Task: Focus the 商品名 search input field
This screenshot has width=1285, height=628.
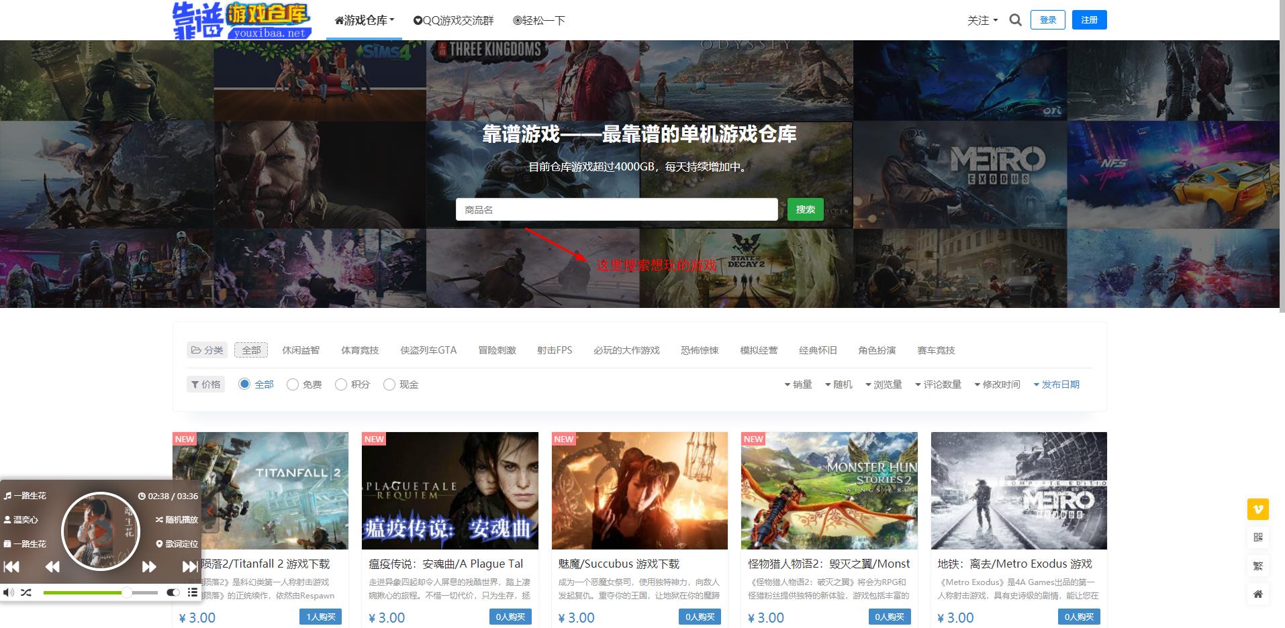Action: click(x=616, y=209)
